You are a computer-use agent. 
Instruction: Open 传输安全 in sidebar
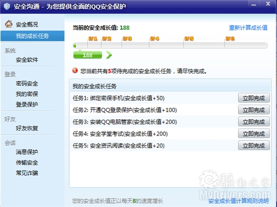point(27,163)
